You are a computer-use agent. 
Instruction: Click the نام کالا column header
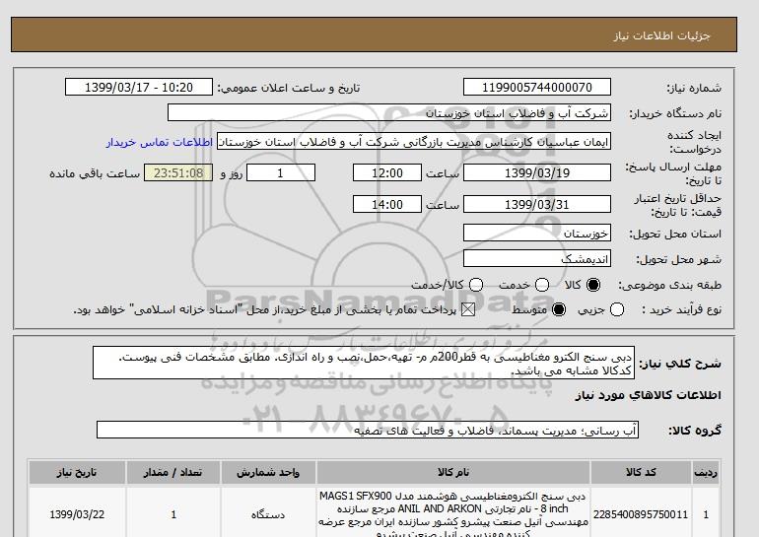453,473
